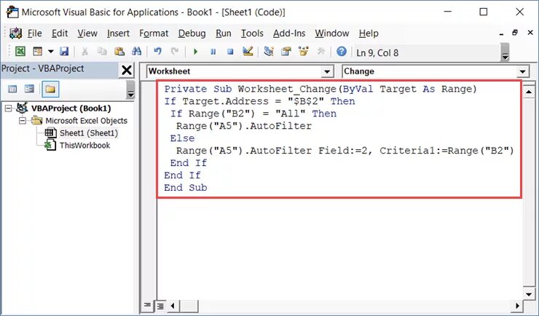Open the View menu
Screen dimensions: 539x316
click(x=87, y=33)
